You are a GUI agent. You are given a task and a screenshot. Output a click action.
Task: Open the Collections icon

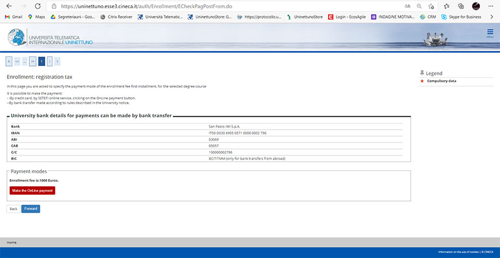(x=462, y=6)
